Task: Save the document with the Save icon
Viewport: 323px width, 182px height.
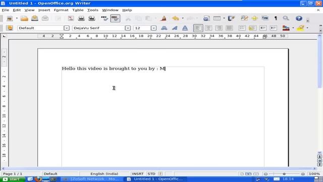Action: click(35, 18)
